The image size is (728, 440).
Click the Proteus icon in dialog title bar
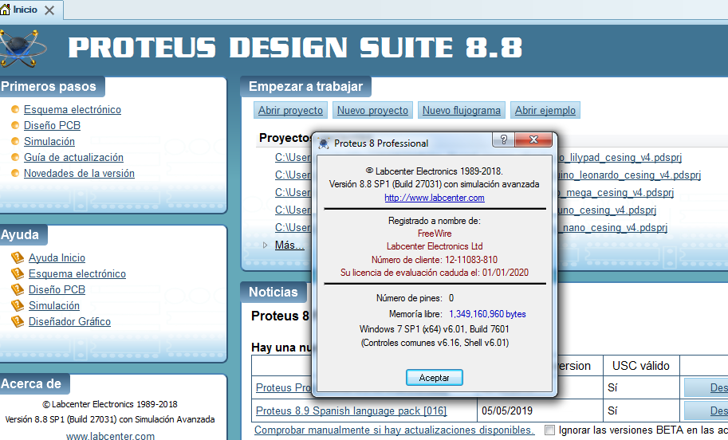324,143
